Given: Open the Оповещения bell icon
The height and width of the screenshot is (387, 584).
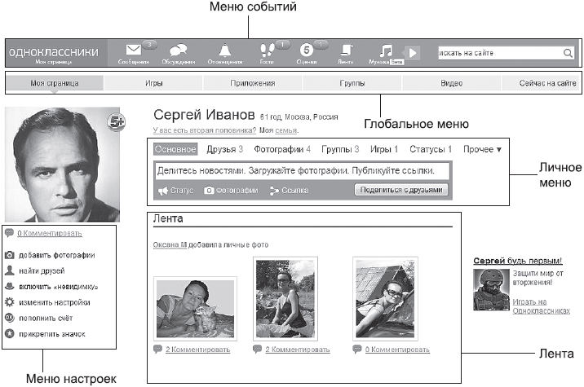Looking at the screenshot, I should [224, 50].
